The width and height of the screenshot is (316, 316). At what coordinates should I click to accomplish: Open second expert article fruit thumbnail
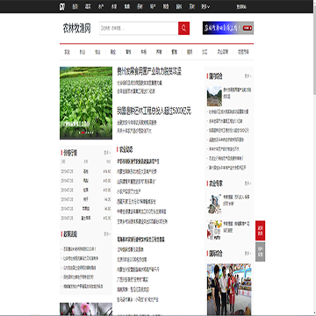pos(214,230)
